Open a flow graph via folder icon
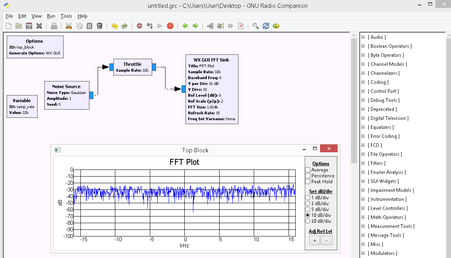 pos(19,26)
